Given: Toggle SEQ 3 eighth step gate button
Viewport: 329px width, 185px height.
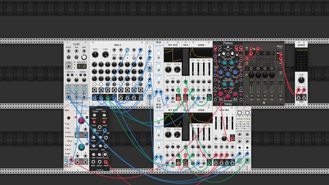Looking at the screenshot, I should [140, 84].
